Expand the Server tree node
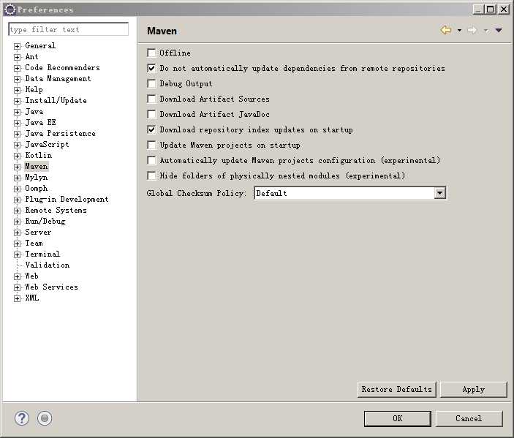Image resolution: width=514 pixels, height=438 pixels. pyautogui.click(x=17, y=233)
